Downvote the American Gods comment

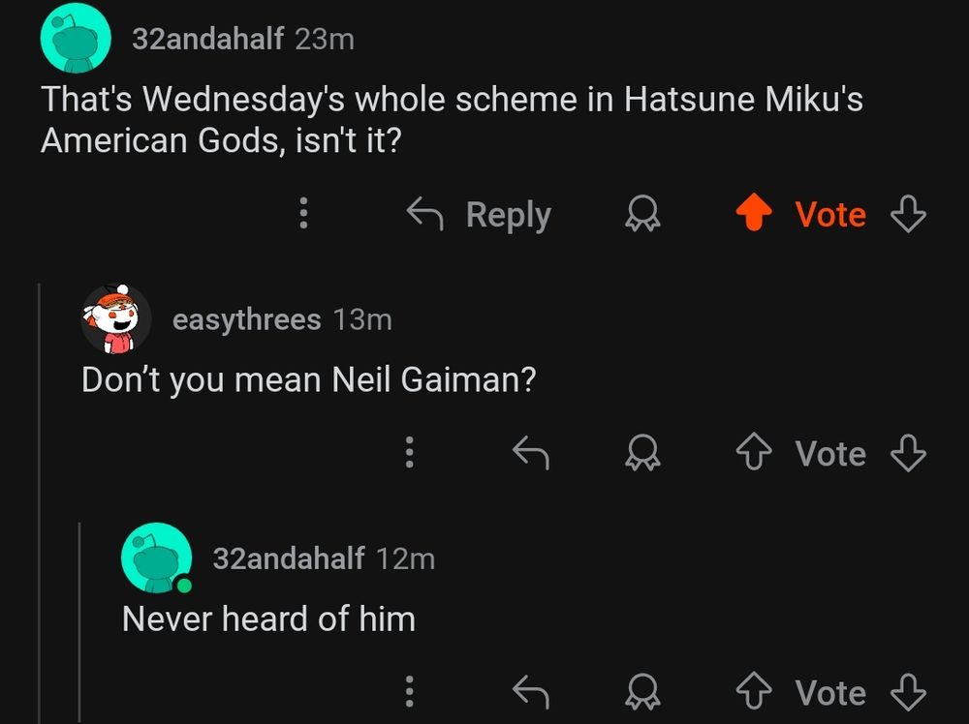908,214
